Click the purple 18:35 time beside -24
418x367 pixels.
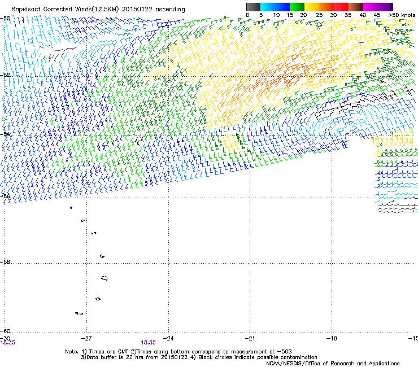(x=148, y=343)
